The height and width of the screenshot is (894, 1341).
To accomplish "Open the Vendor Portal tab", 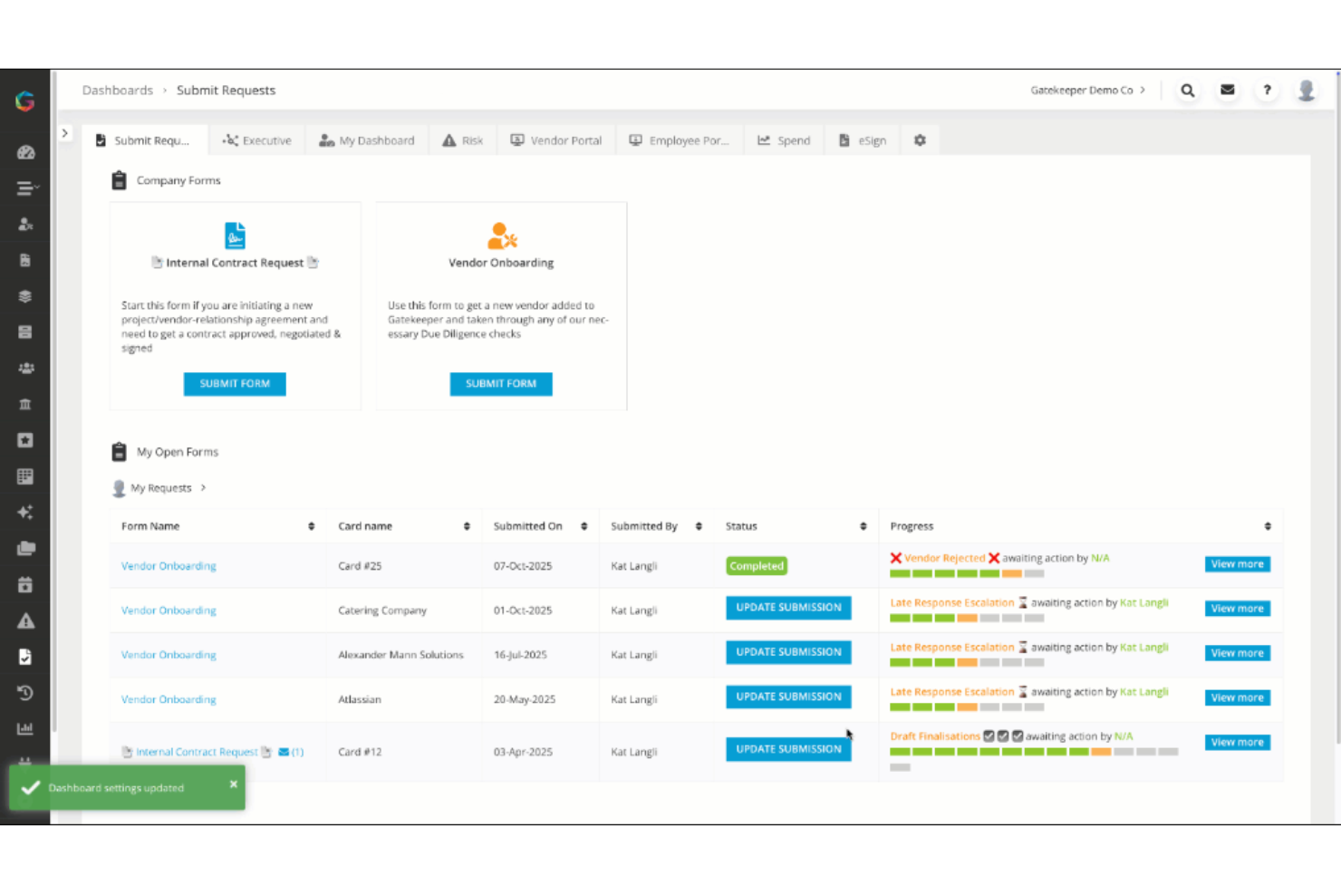I will tap(556, 140).
